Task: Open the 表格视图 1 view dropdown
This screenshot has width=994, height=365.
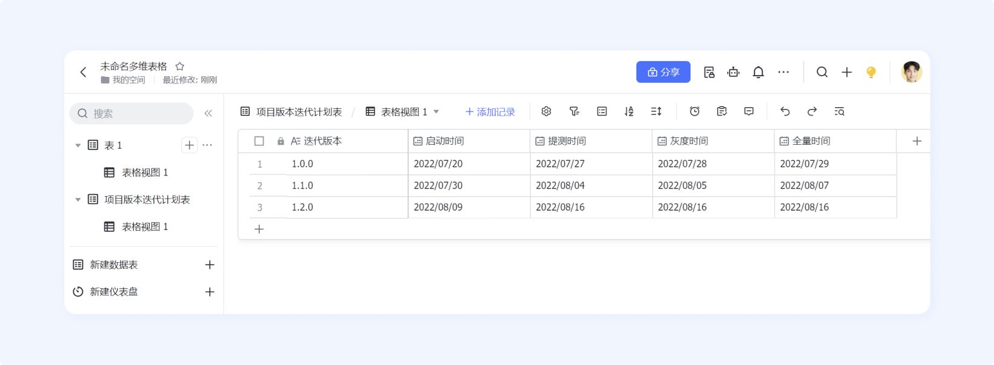Action: click(436, 112)
